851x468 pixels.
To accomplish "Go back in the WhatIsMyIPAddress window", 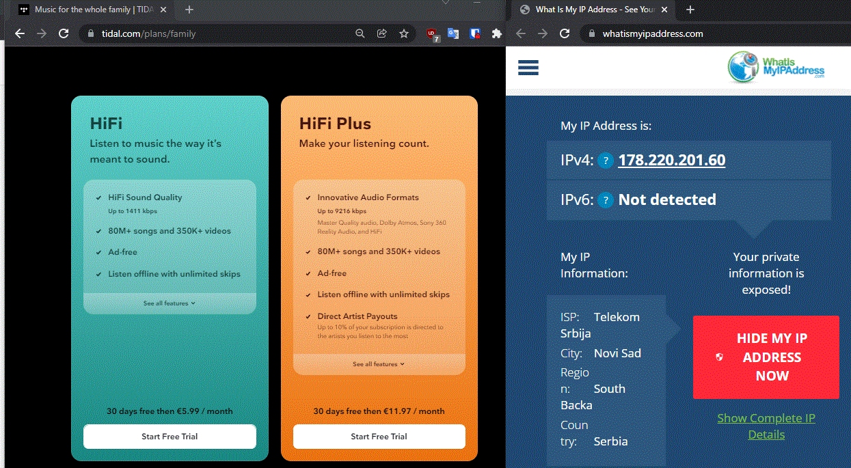I will pos(520,33).
